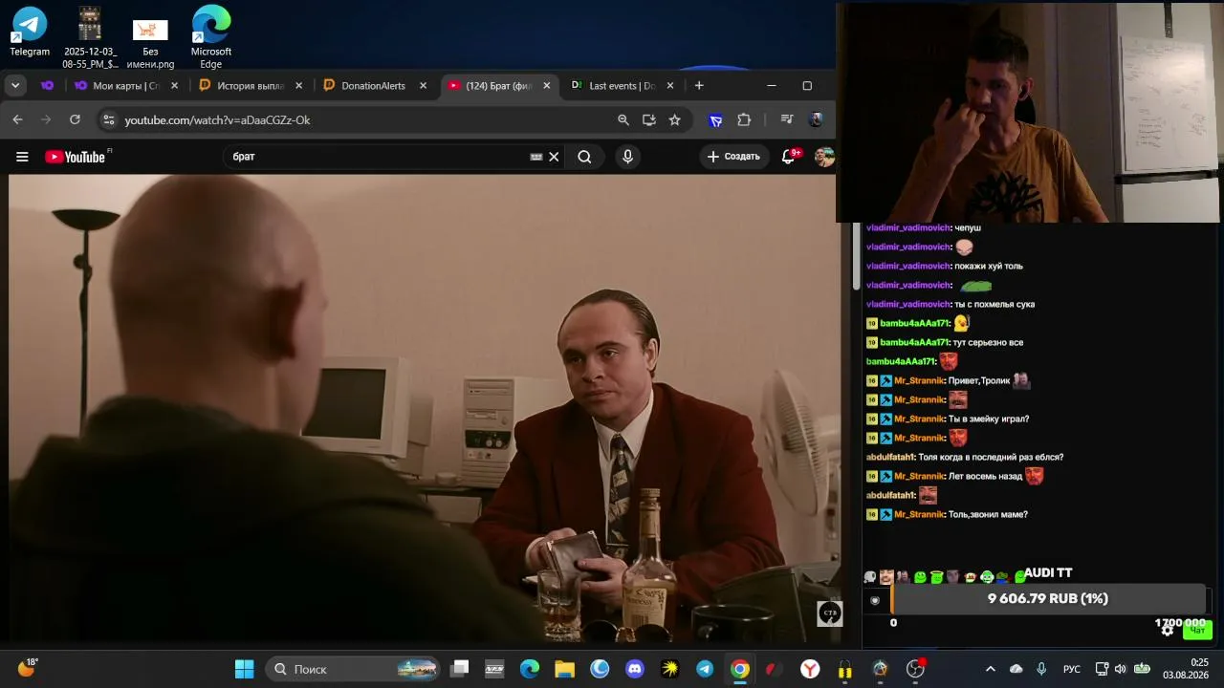Open the Microsoft Edge desktop shortcut
The image size is (1224, 688).
(211, 38)
